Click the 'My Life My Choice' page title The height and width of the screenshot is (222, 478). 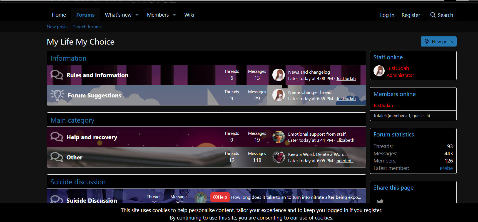[x=81, y=42]
